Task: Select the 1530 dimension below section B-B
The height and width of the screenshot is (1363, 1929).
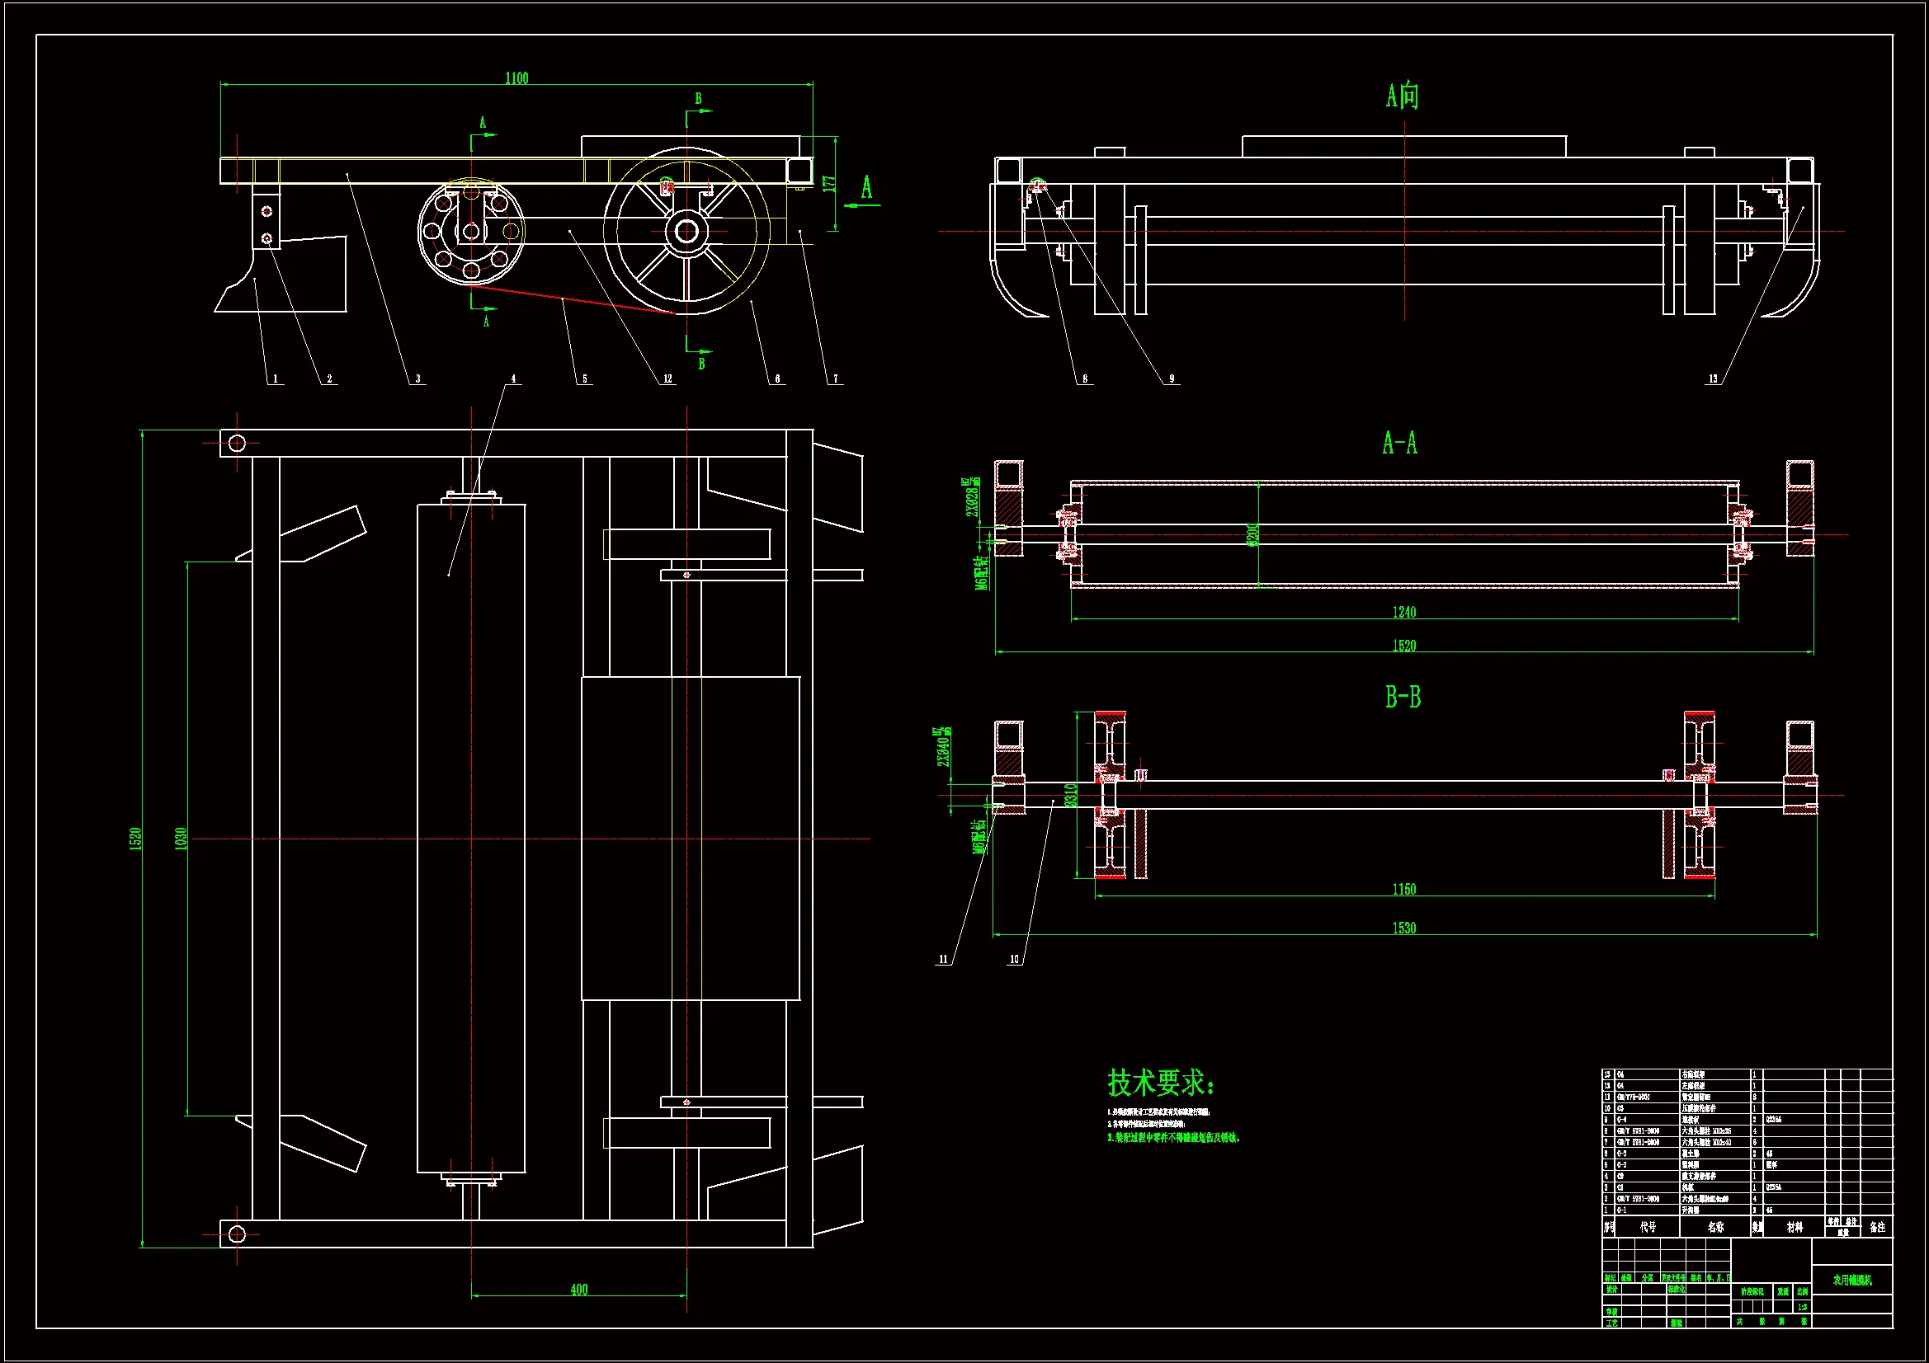Action: coord(1404,928)
